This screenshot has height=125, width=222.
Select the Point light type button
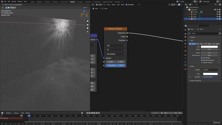(193, 44)
